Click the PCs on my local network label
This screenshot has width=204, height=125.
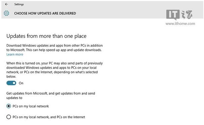(31, 106)
